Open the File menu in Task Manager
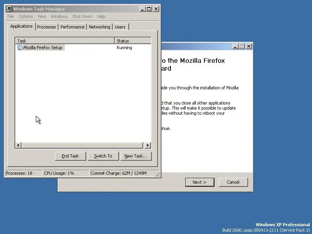This screenshot has width=312, height=234. (11, 16)
